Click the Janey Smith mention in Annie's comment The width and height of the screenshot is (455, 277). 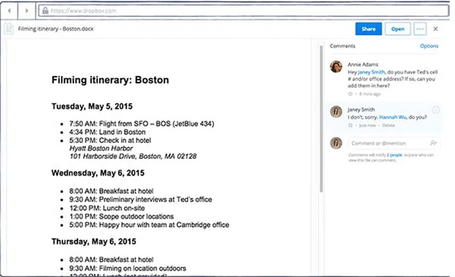coord(371,72)
